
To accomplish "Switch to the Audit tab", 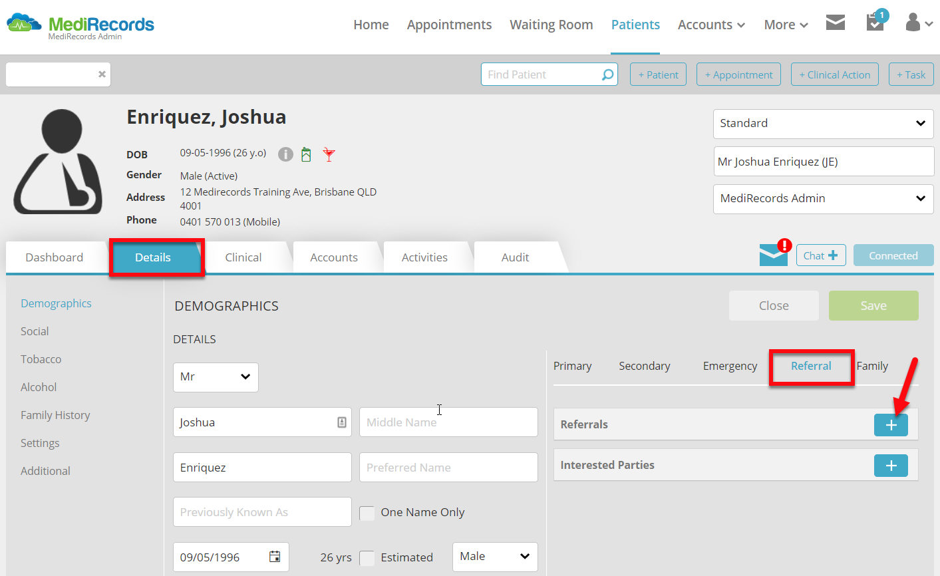I will click(516, 257).
